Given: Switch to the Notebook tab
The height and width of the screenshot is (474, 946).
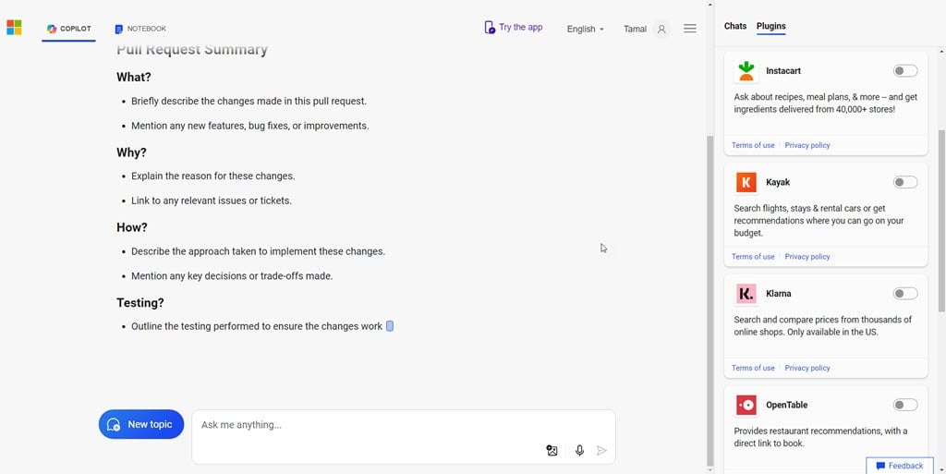Looking at the screenshot, I should pyautogui.click(x=140, y=29).
